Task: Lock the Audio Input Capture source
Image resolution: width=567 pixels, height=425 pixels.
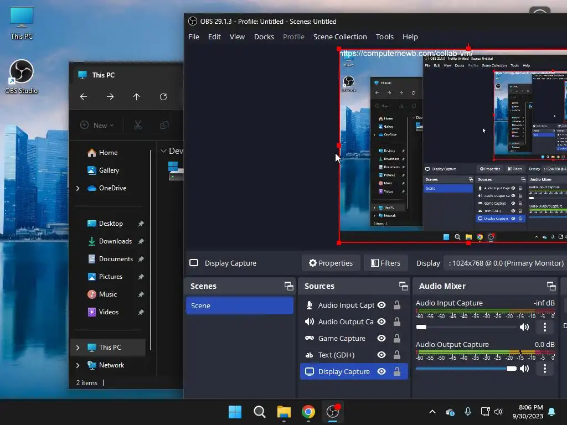Action: click(396, 305)
